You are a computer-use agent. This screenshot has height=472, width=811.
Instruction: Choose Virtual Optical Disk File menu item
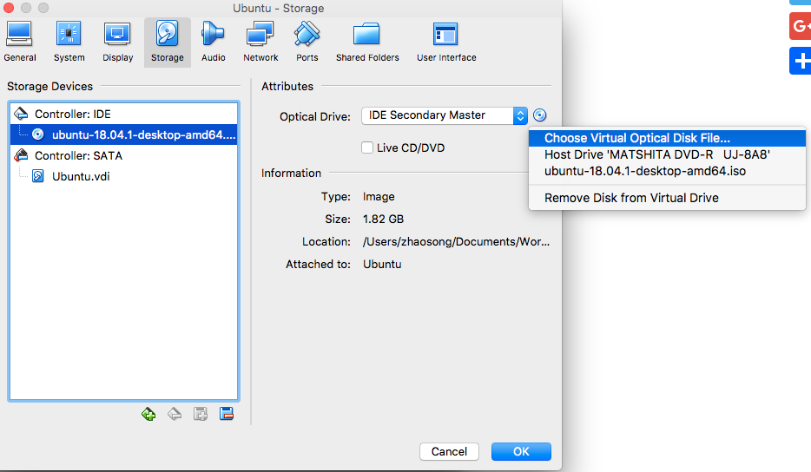[x=667, y=138]
